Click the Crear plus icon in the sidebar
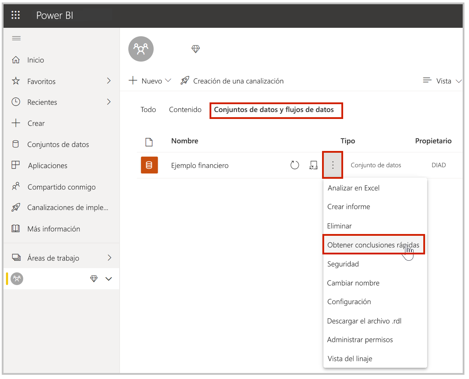469x379 pixels. click(x=16, y=123)
